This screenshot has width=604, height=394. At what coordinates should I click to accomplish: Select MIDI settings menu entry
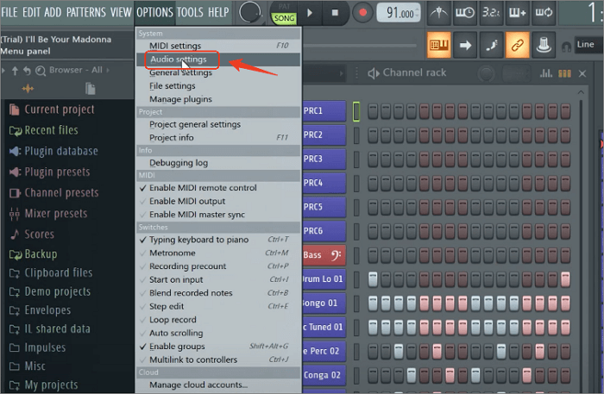(x=218, y=46)
